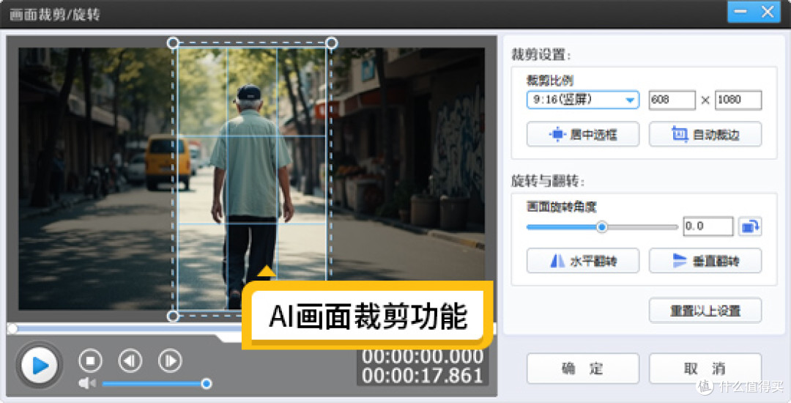The height and width of the screenshot is (403, 791).
Task: Adjust the volume slider handle
Action: (x=206, y=384)
